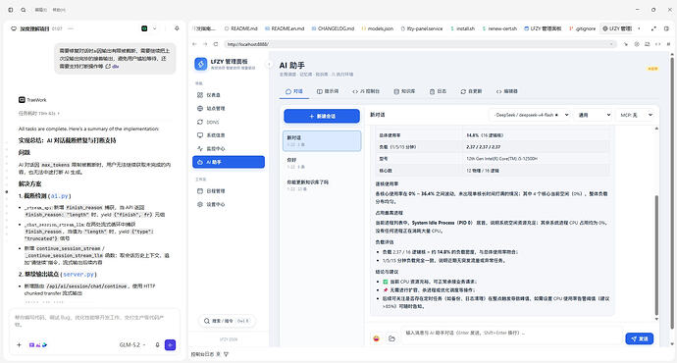Select the 你好 session in the list
This screenshot has height=363, width=677.
pyautogui.click(x=322, y=163)
